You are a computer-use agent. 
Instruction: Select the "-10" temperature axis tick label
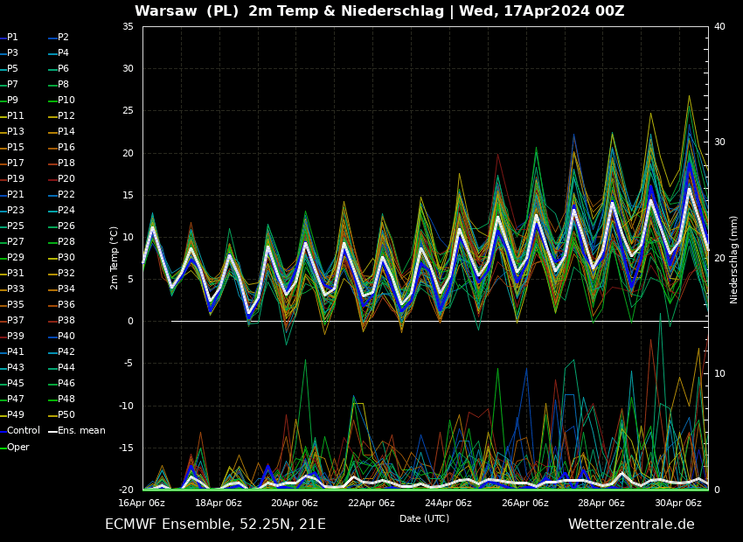point(126,406)
